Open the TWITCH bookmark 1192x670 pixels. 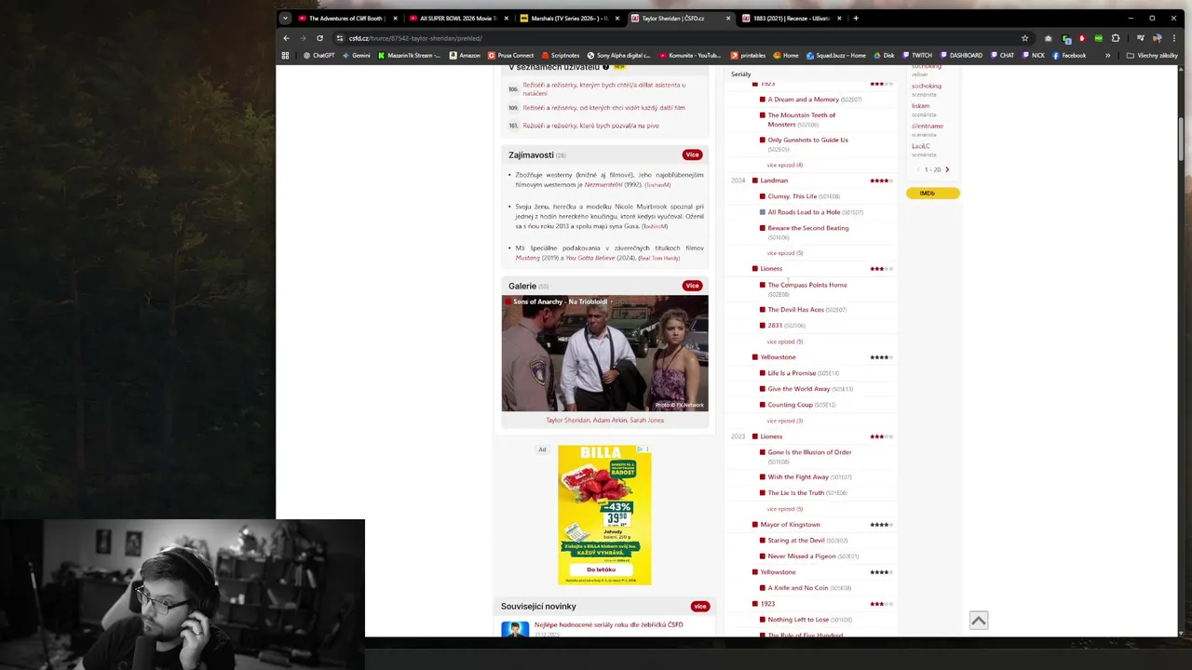917,56
